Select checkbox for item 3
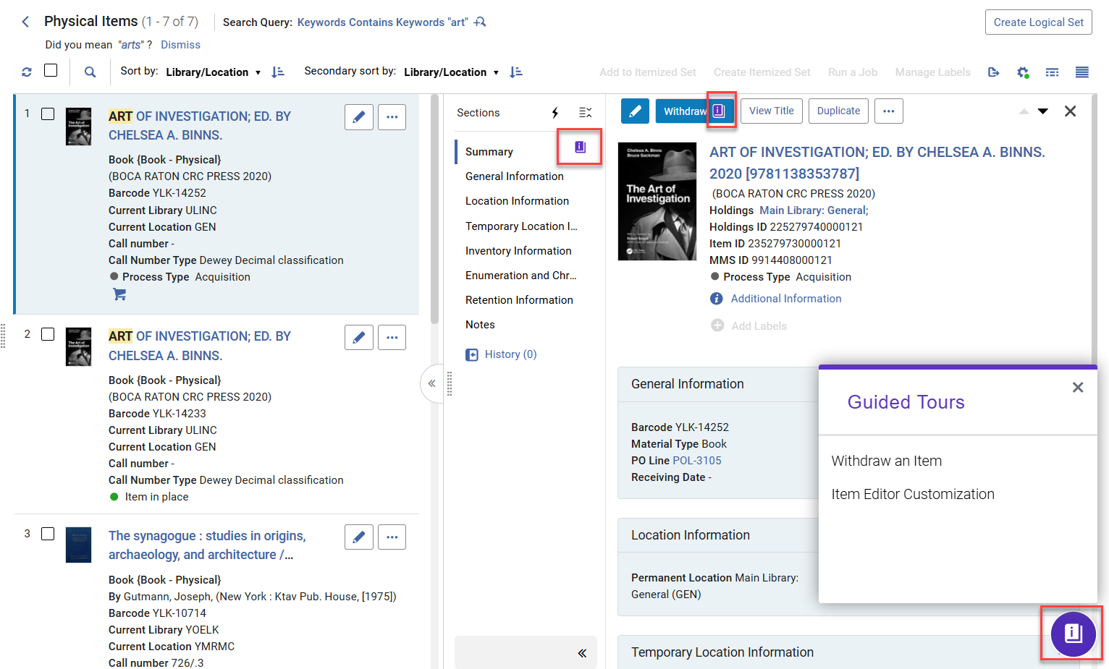Screen dimensions: 1109x669 (48, 534)
